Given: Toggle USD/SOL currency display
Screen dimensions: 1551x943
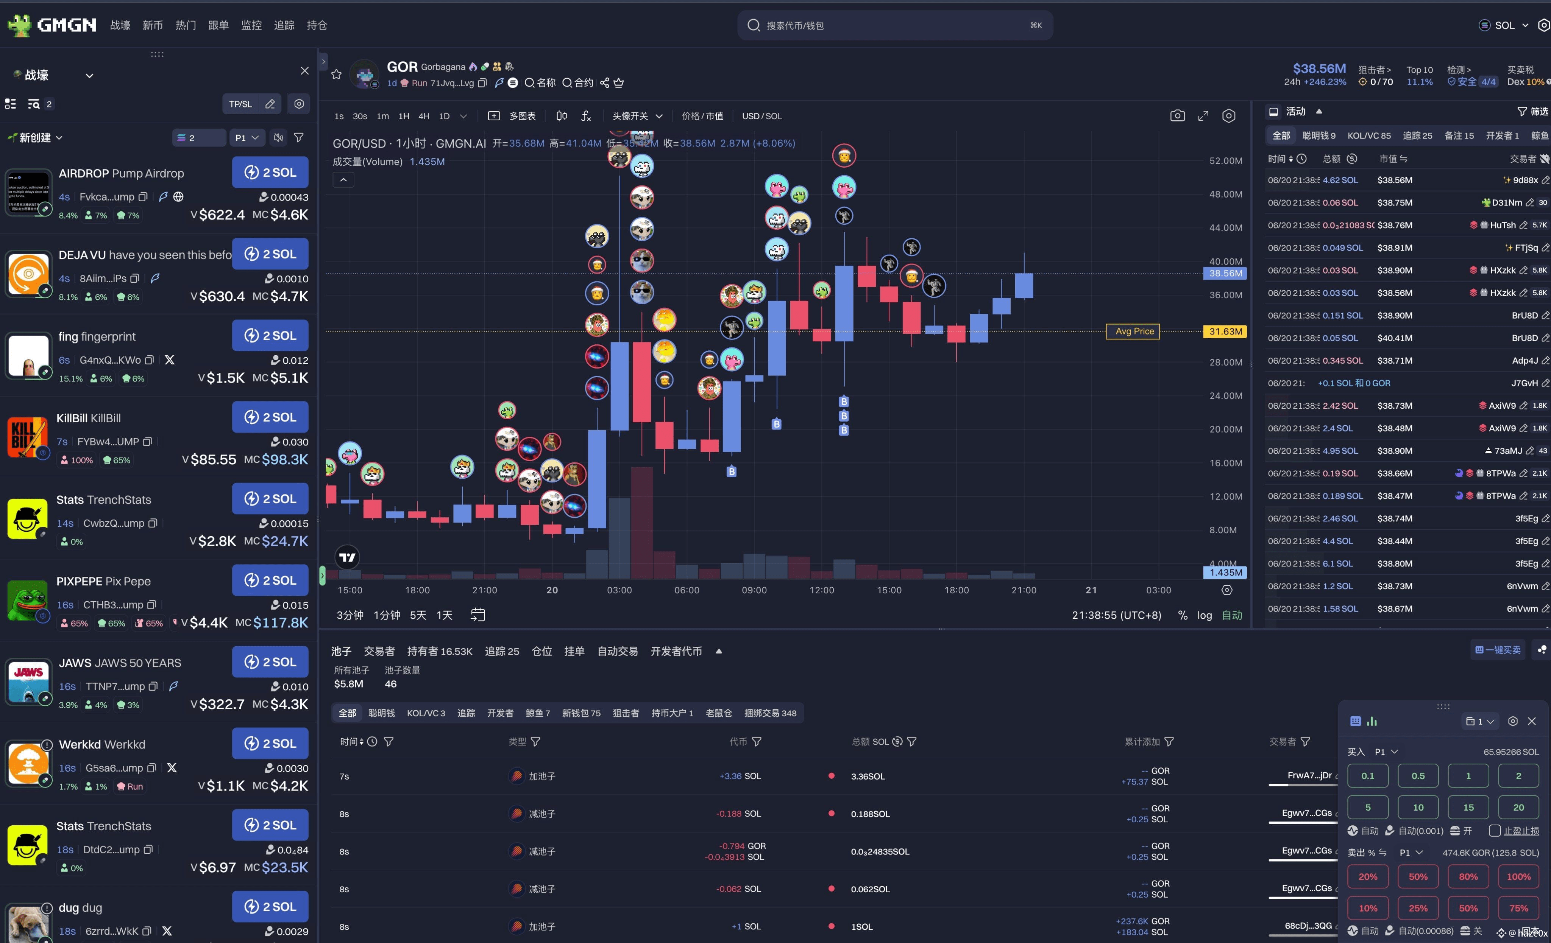Looking at the screenshot, I should click(761, 116).
